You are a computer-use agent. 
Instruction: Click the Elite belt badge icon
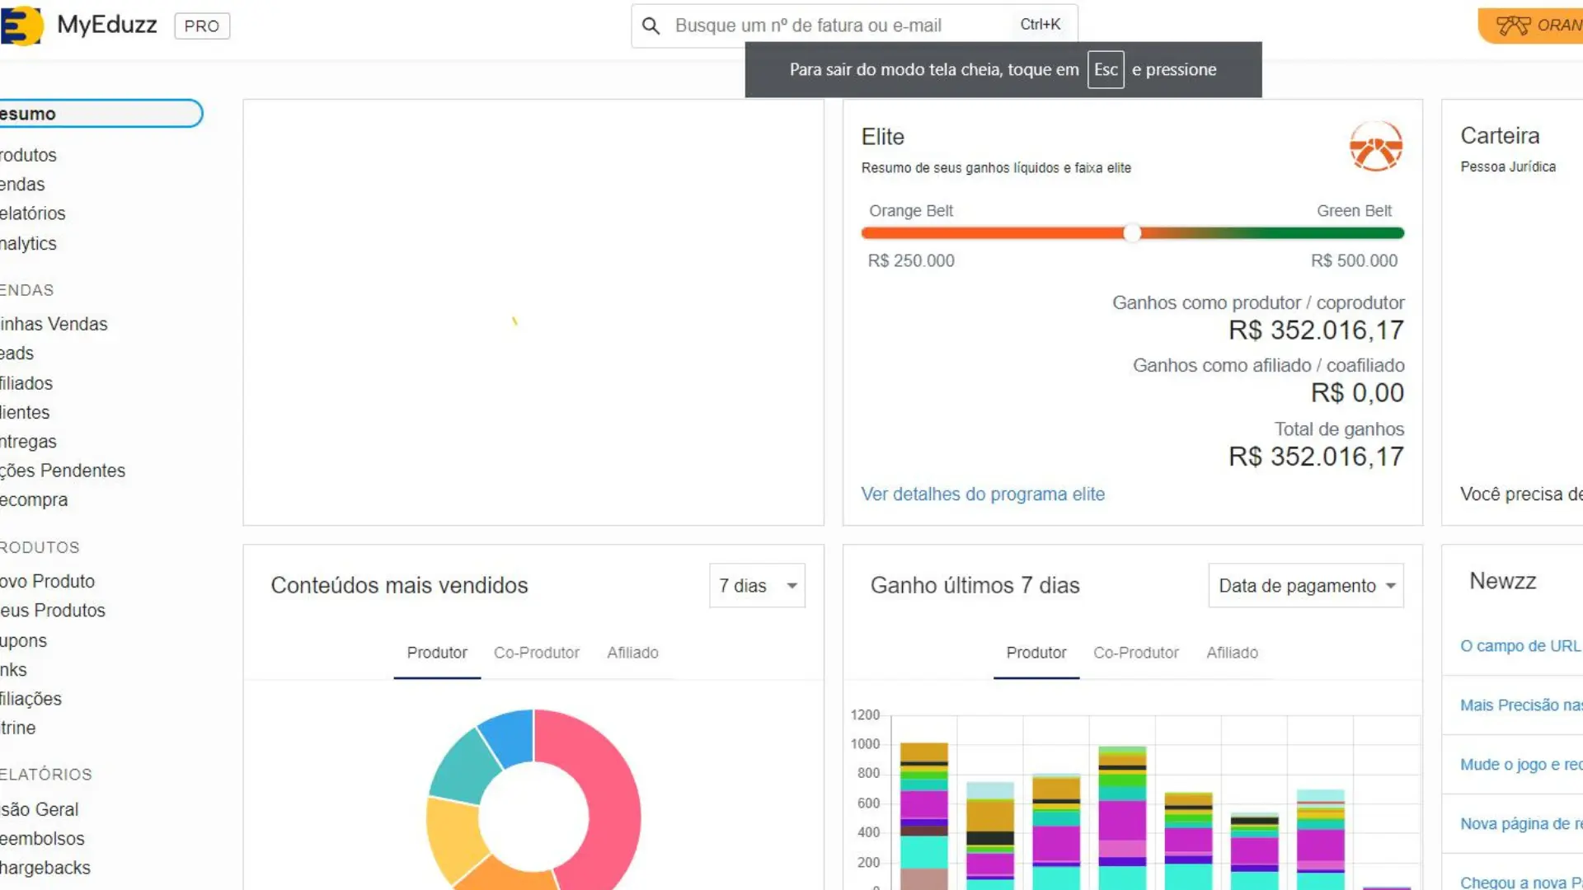click(x=1375, y=147)
